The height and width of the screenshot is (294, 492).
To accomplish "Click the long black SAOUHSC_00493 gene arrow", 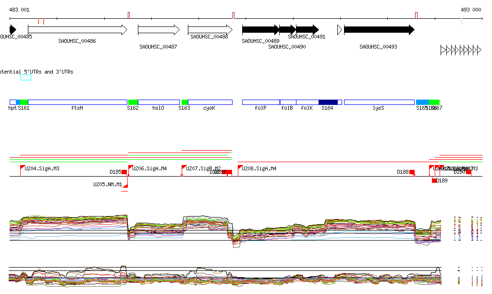I will (x=379, y=30).
